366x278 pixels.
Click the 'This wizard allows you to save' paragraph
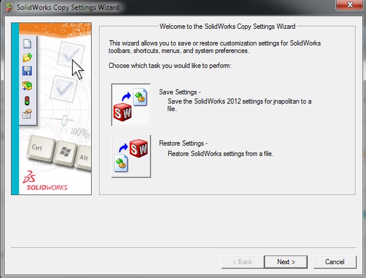pos(214,47)
